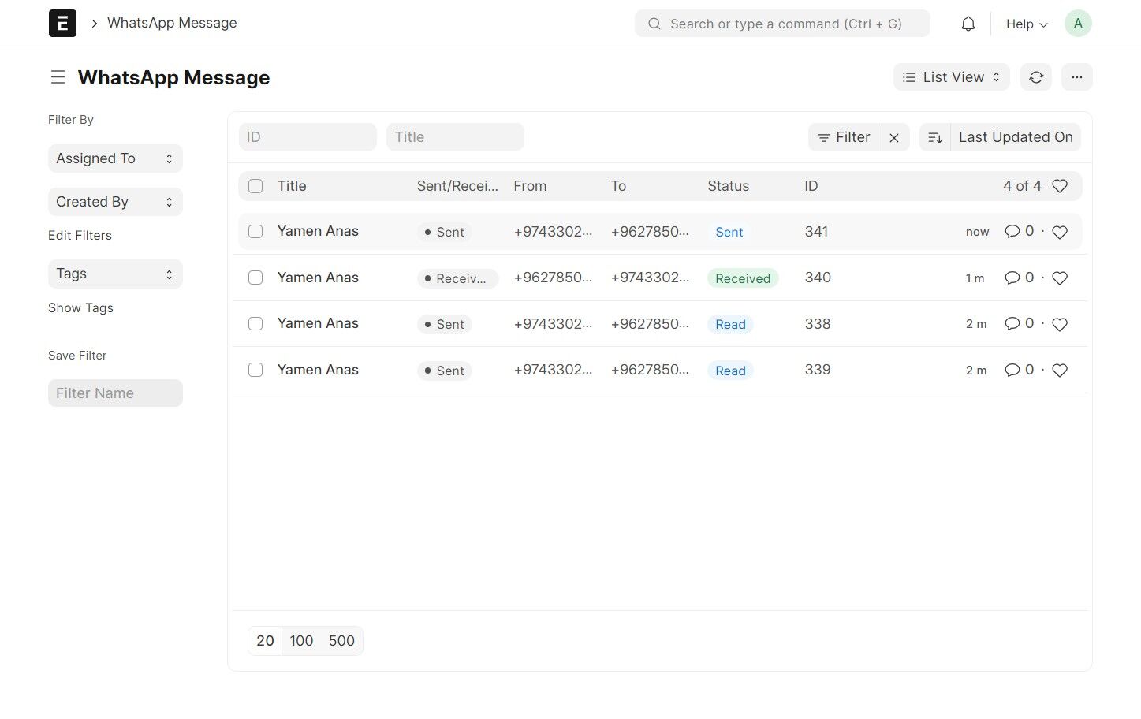Open Yamen Anas message with ID 338

[x=318, y=323]
